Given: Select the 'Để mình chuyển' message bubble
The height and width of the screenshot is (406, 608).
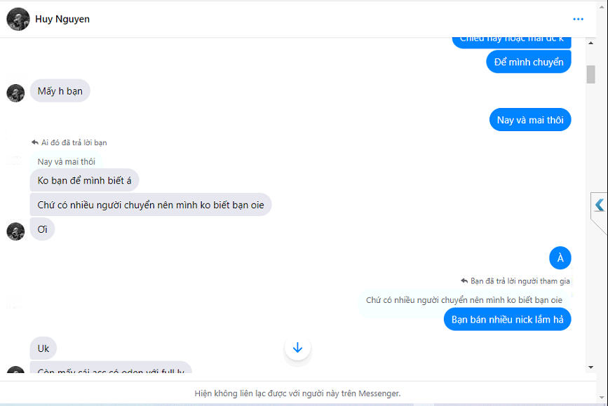Looking at the screenshot, I should 529,62.
